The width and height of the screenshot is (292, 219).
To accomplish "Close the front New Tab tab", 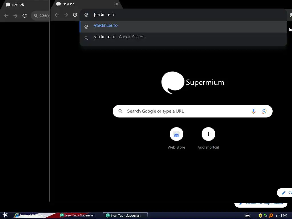I will tap(117, 4).
